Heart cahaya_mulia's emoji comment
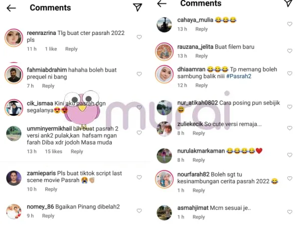Viewport: 301px width, 225px height. tap(289, 24)
